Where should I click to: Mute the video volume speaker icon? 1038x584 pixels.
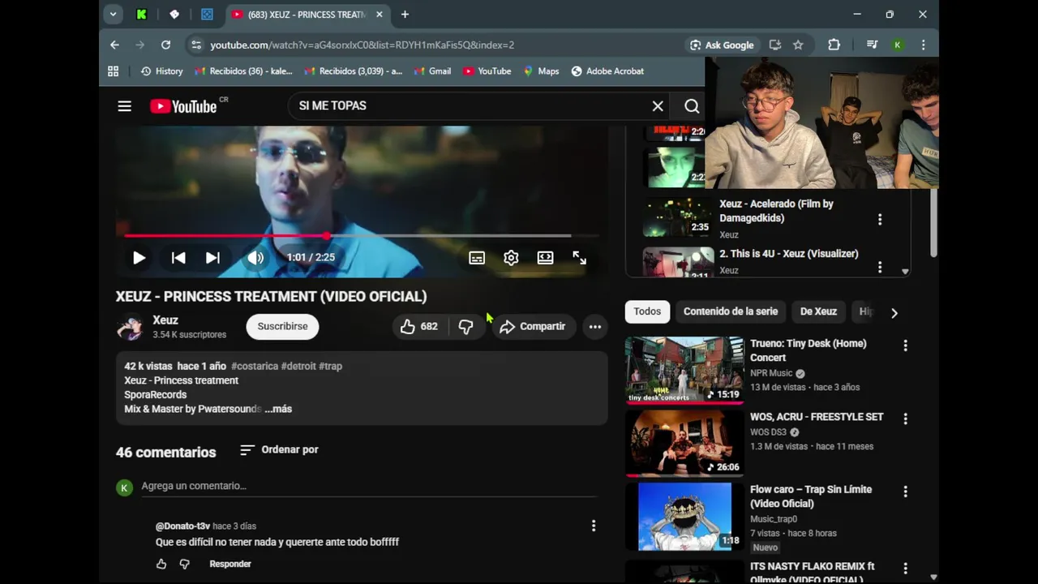tap(255, 258)
